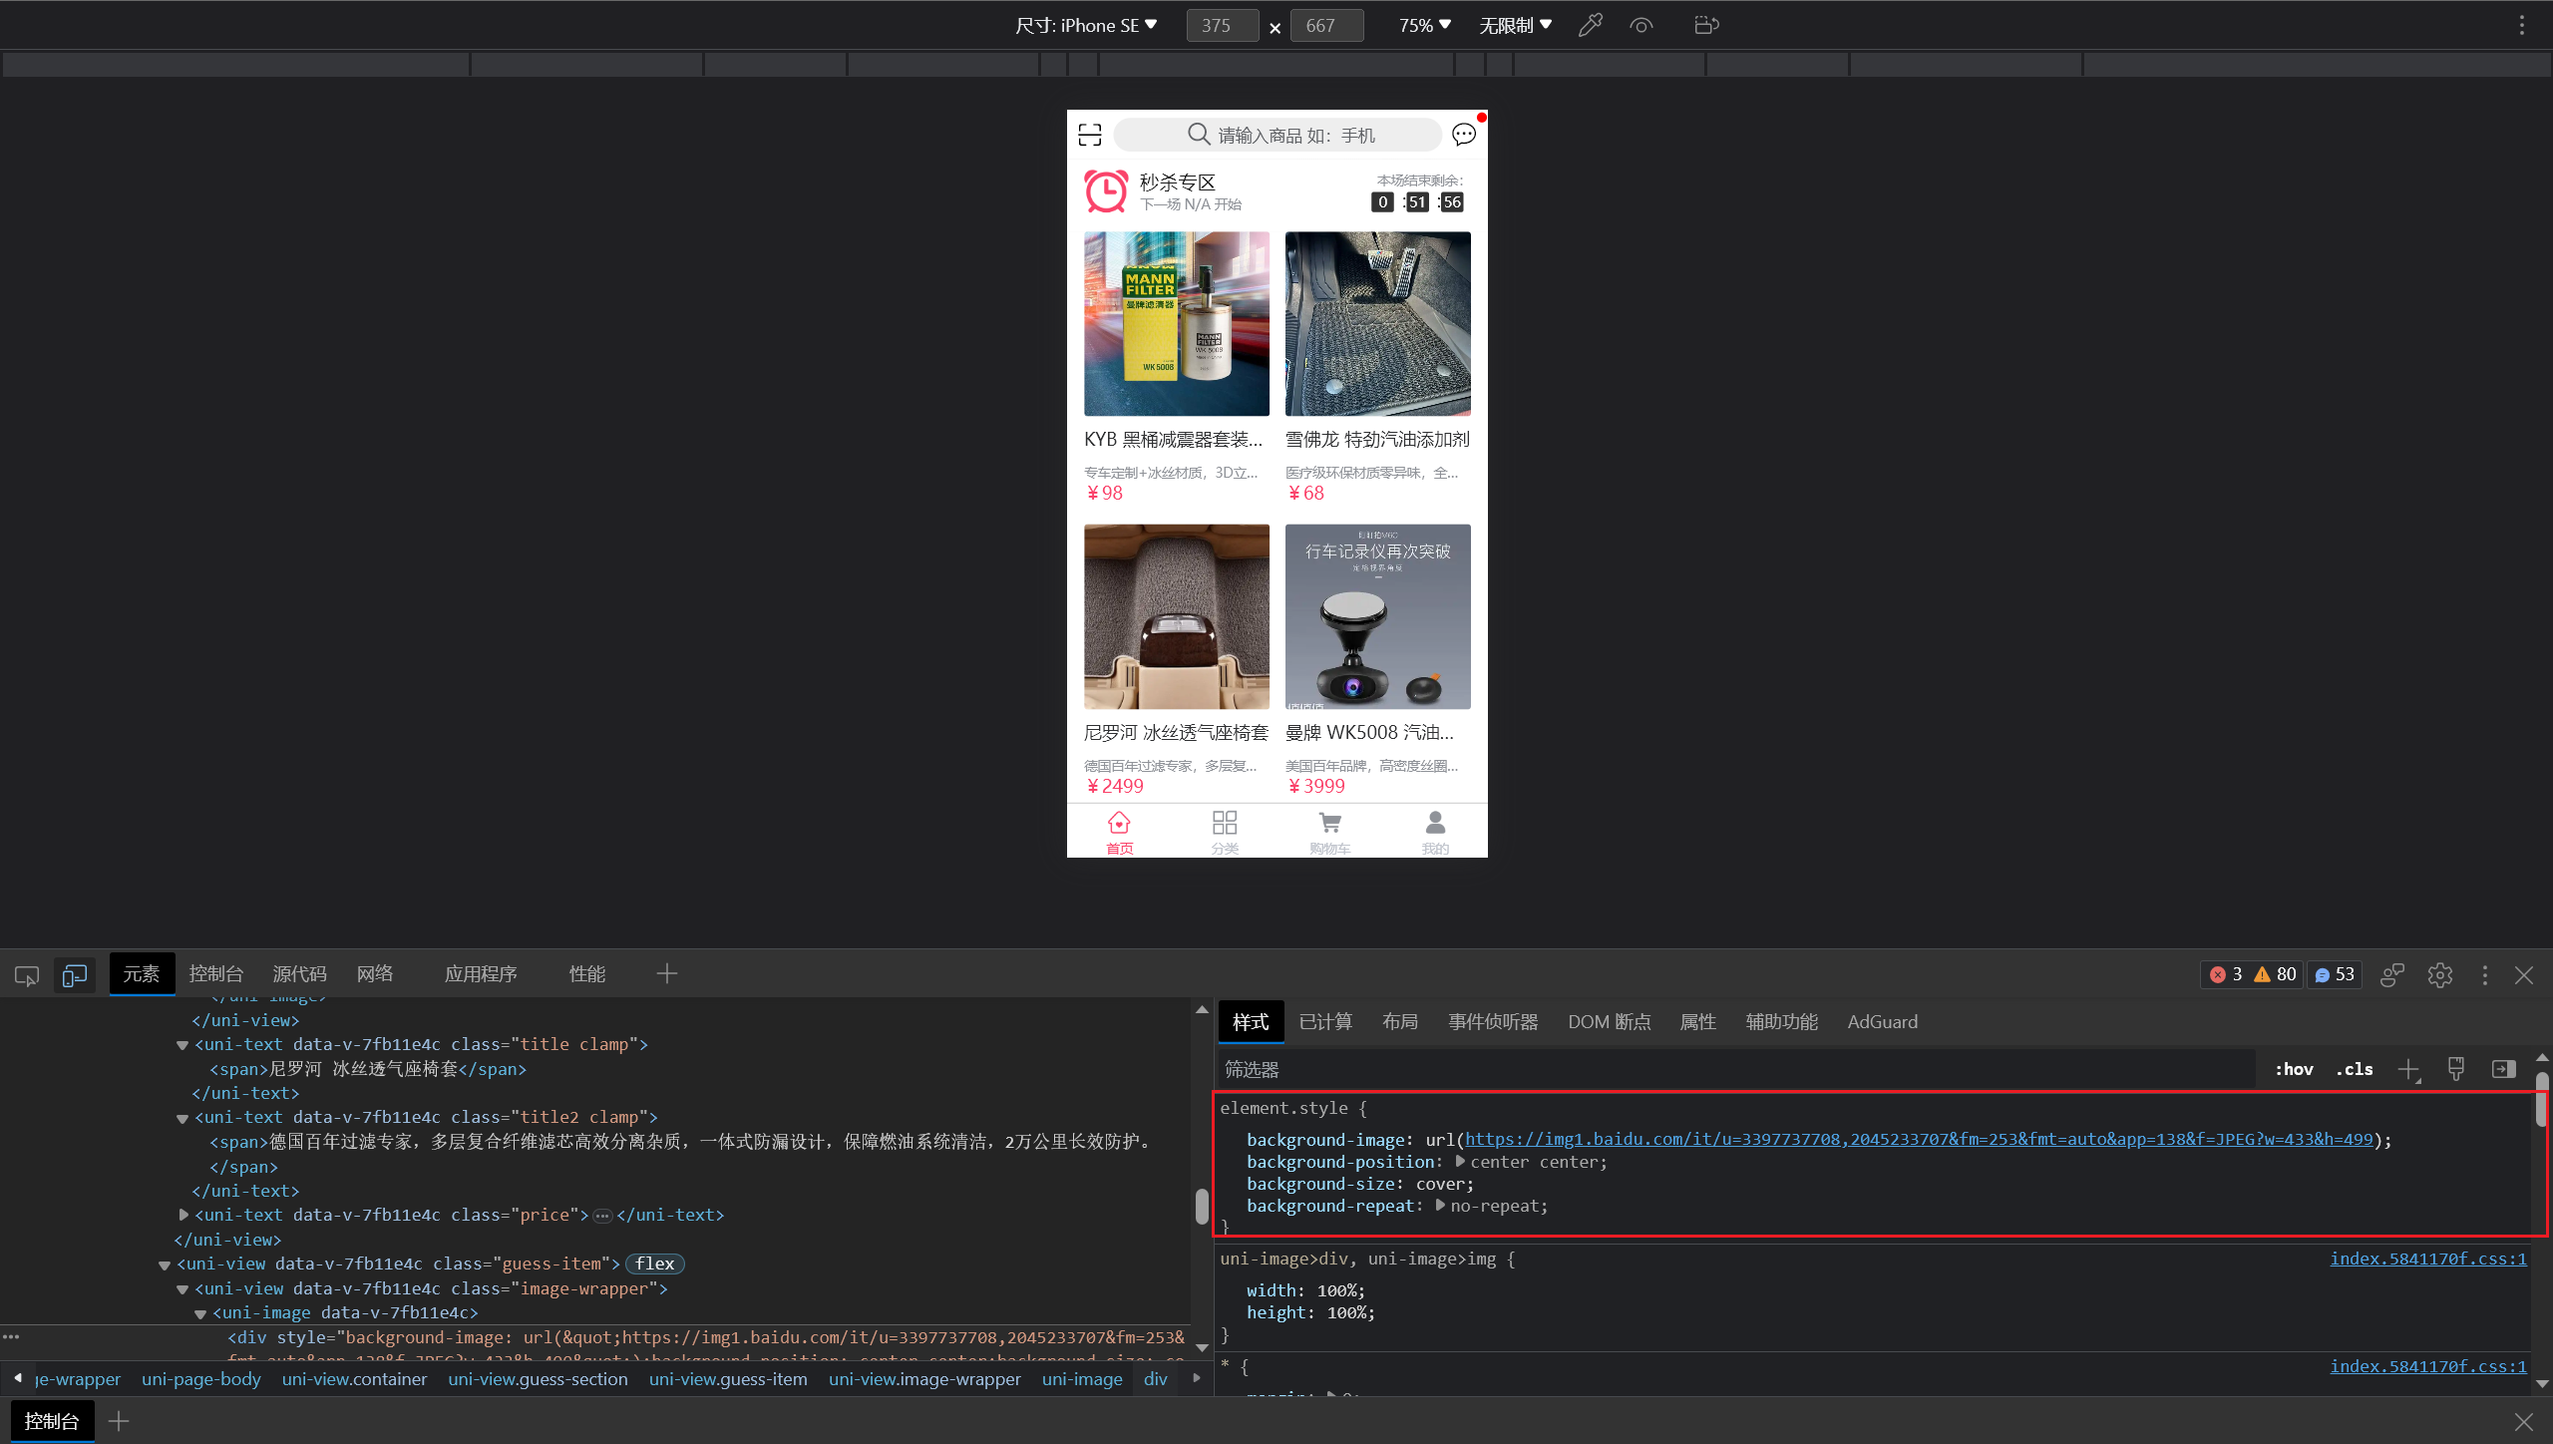The height and width of the screenshot is (1444, 2553).
Task: Expand background-repeat shorthand triangle
Action: click(1440, 1206)
